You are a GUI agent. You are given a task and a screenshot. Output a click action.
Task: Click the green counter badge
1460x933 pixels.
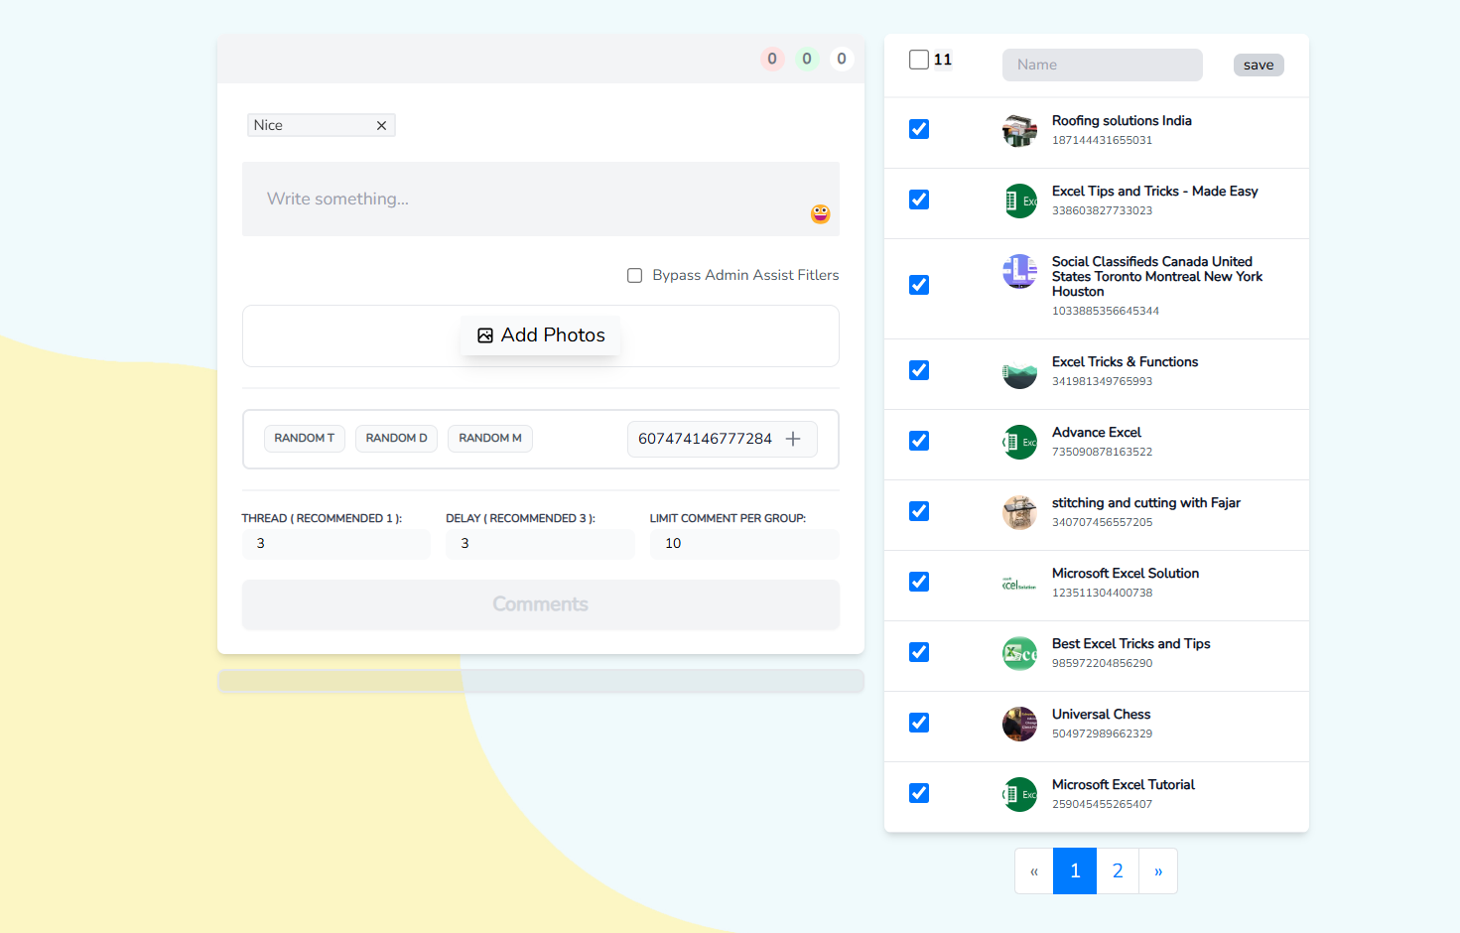[x=807, y=59]
